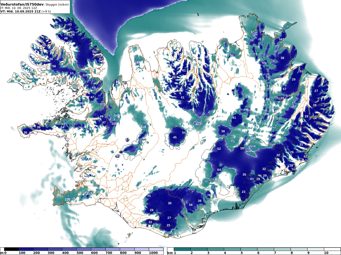This screenshot has height=255, width=341.
Task: Select the 30 value on the southern glacier
Action: tap(170, 203)
